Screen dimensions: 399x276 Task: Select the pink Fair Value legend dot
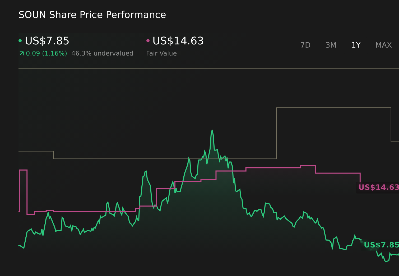148,40
